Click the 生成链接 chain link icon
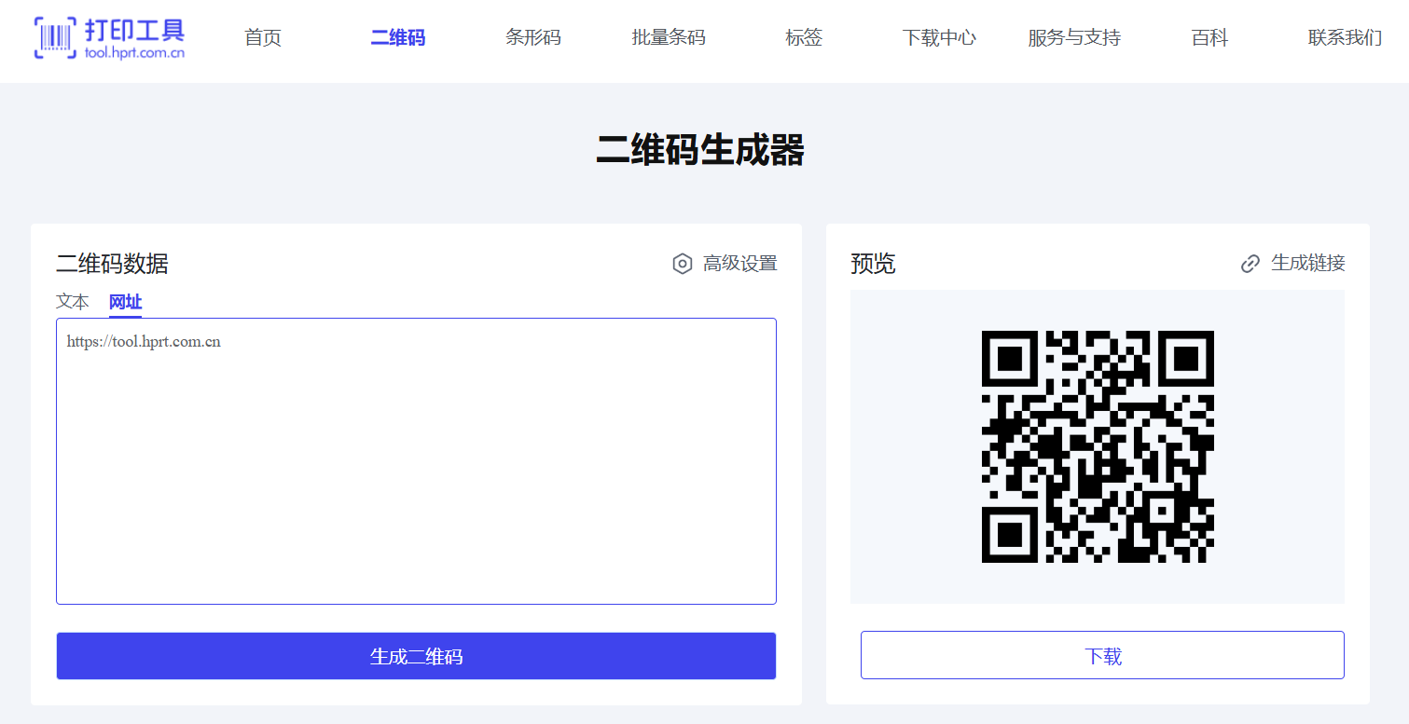 1250,264
